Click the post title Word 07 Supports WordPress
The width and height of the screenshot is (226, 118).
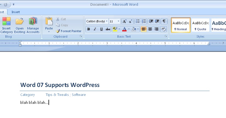[x=60, y=85]
